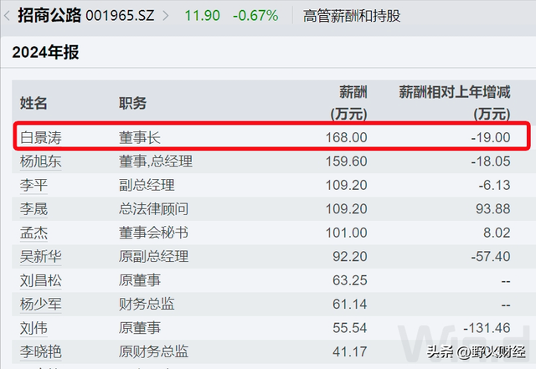This screenshot has height=369, width=536.
Task: Click the -- change cell in 刘昌松 row
Action: click(x=506, y=281)
